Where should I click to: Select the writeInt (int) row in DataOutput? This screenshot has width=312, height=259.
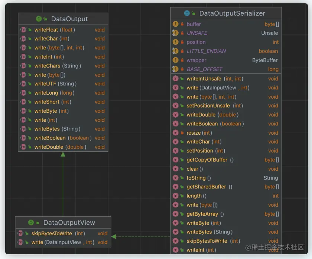pyautogui.click(x=63, y=57)
